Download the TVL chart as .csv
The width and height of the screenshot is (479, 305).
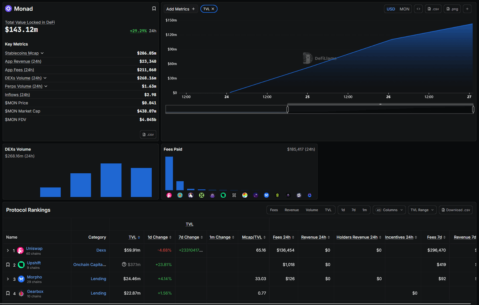[433, 9]
